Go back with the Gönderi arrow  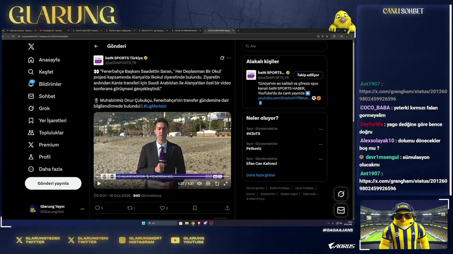pos(96,46)
